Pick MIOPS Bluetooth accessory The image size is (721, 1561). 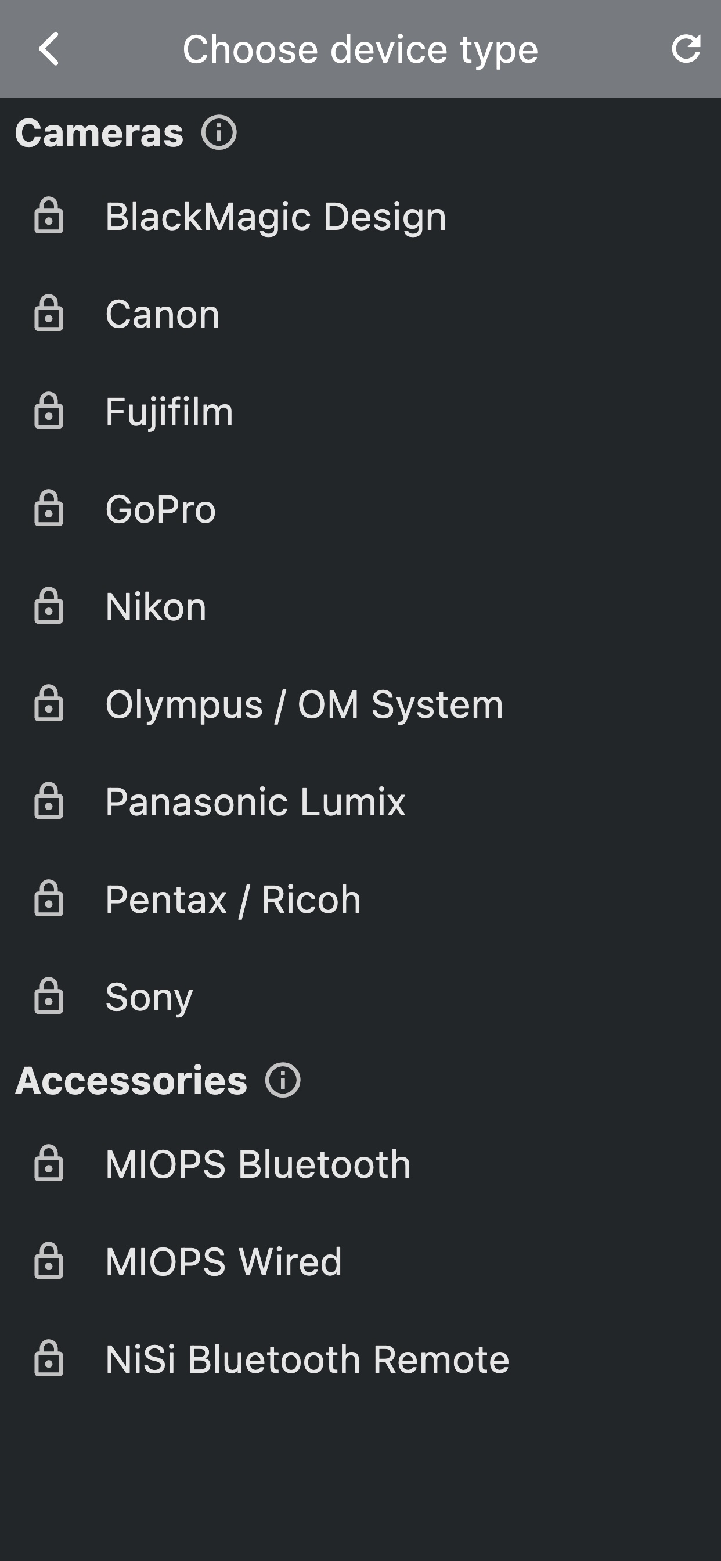tap(258, 1164)
